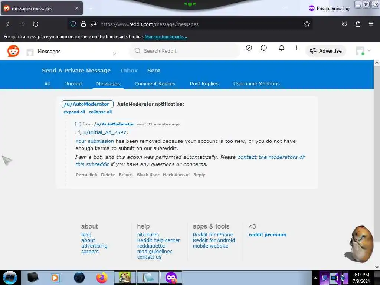Open the blog footer link
This screenshot has width=380, height=285.
pos(86,235)
